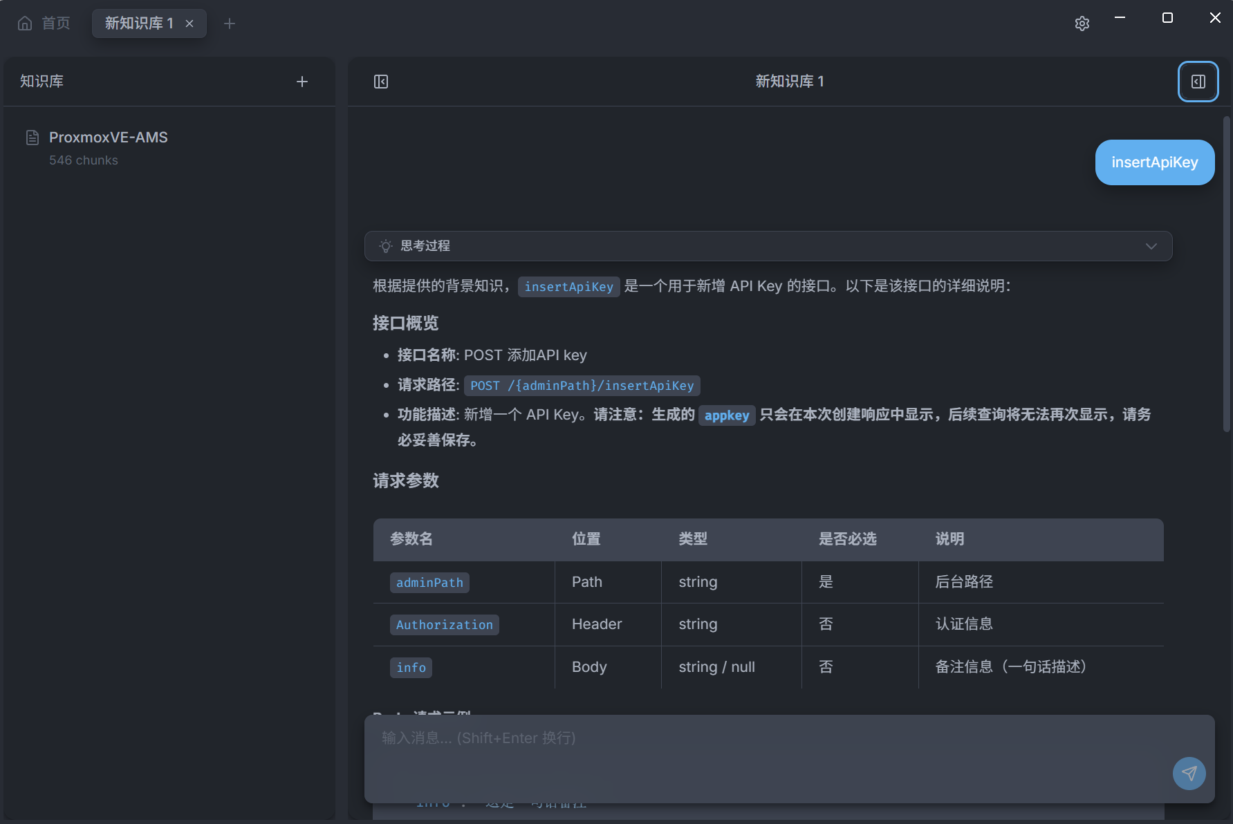The width and height of the screenshot is (1233, 824).
Task: Collapse the left knowledge base sidebar
Action: 381,82
